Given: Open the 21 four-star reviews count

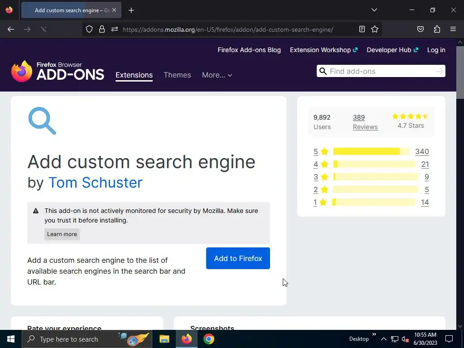Looking at the screenshot, I should click(x=425, y=164).
